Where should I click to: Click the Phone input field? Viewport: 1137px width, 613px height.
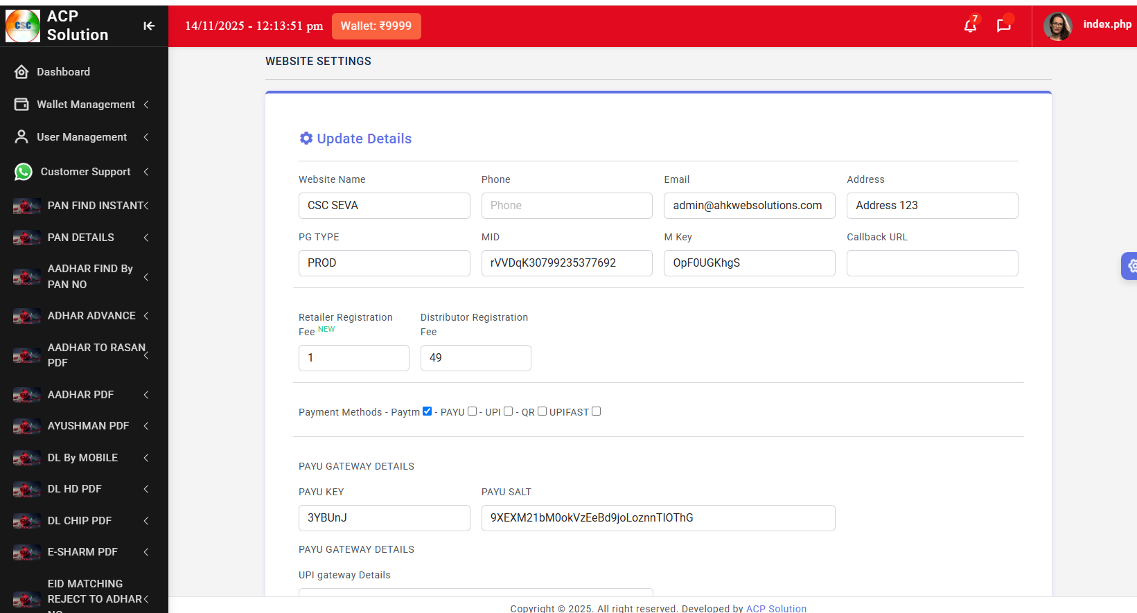[566, 206]
